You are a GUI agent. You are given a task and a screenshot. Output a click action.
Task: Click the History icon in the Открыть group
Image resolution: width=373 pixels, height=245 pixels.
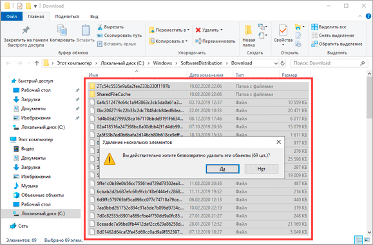(x=298, y=44)
